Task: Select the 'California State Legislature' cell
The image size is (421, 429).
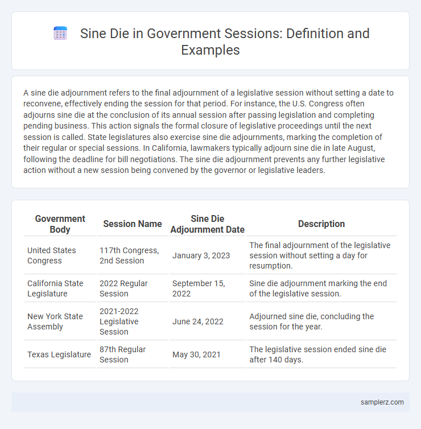Action: 60,288
